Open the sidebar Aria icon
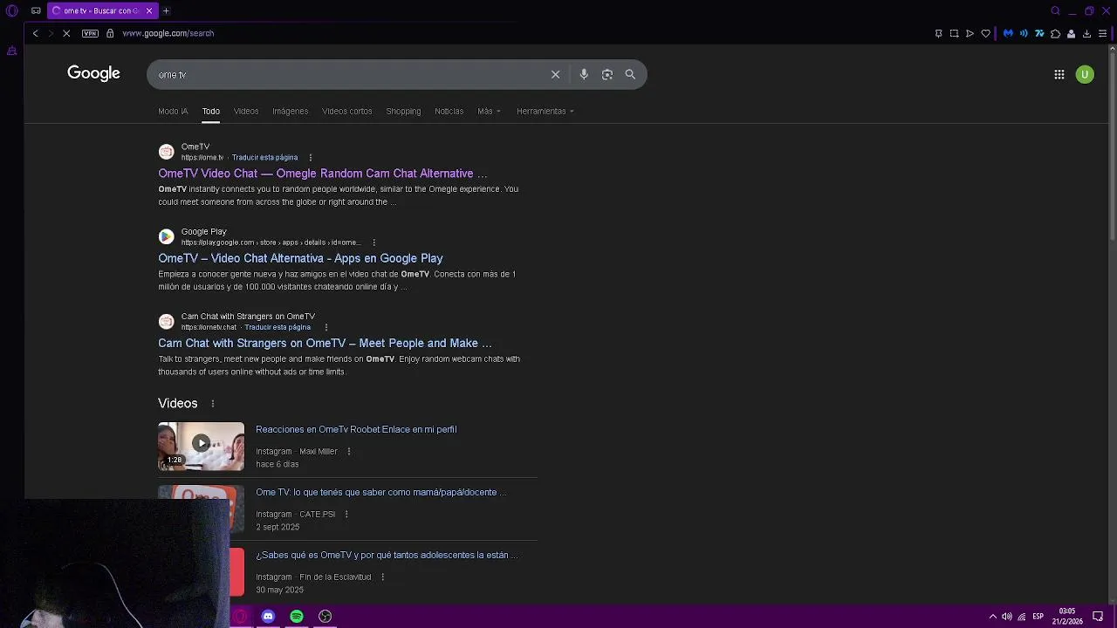The width and height of the screenshot is (1117, 628). pos(12,51)
